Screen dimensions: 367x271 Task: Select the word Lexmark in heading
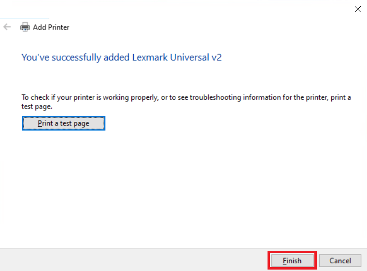pos(150,57)
